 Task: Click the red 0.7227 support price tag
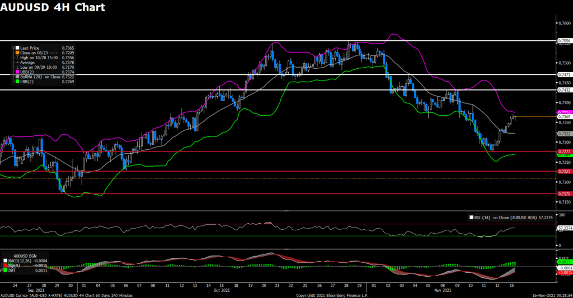[x=565, y=171]
